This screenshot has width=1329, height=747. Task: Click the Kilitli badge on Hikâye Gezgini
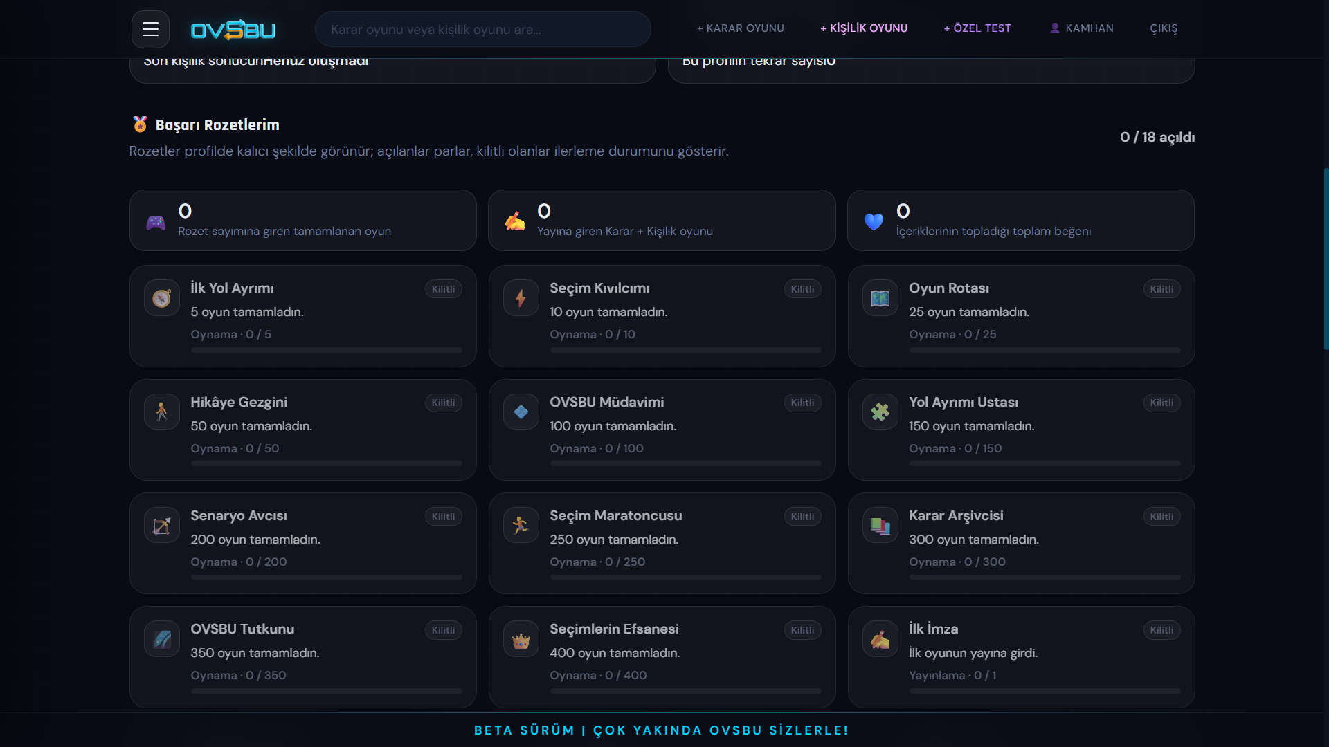point(444,403)
